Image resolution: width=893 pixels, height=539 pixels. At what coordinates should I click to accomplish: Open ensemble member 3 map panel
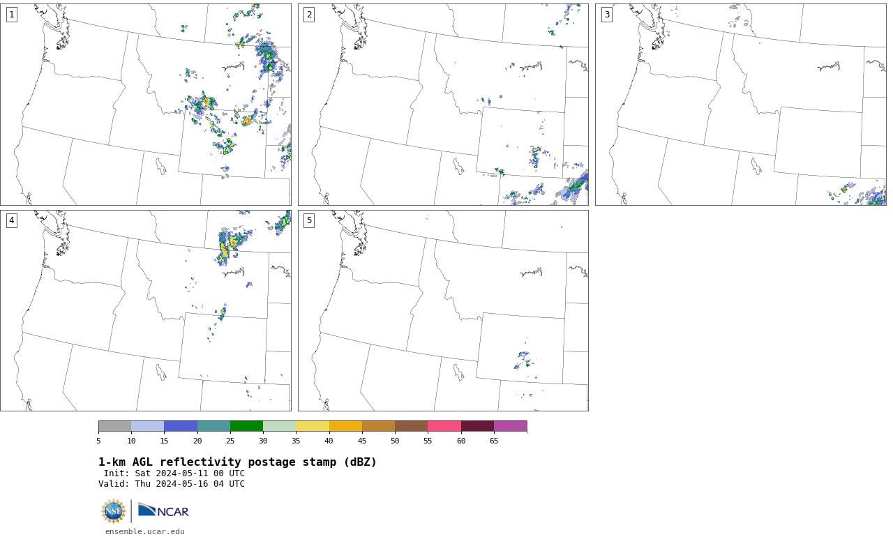tap(741, 105)
